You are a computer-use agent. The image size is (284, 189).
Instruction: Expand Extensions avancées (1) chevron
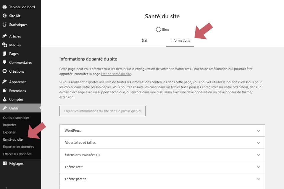coord(259,155)
